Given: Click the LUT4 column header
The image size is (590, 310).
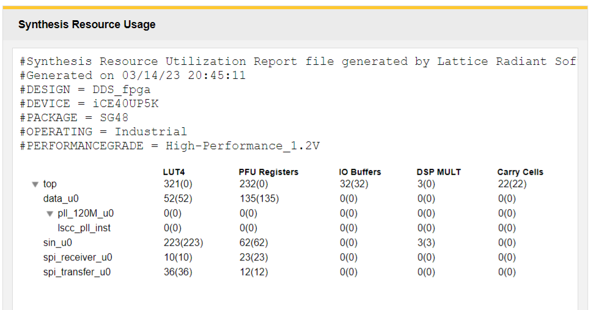Looking at the screenshot, I should coord(174,172).
